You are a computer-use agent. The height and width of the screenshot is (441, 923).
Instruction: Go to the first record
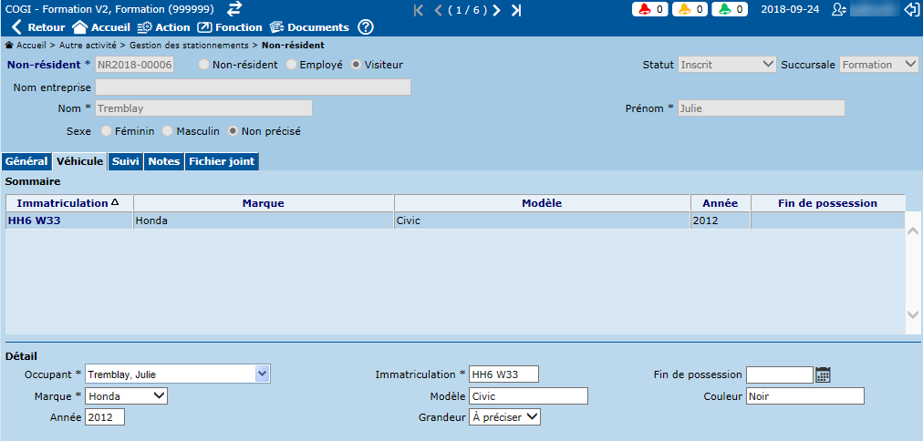pos(419,10)
